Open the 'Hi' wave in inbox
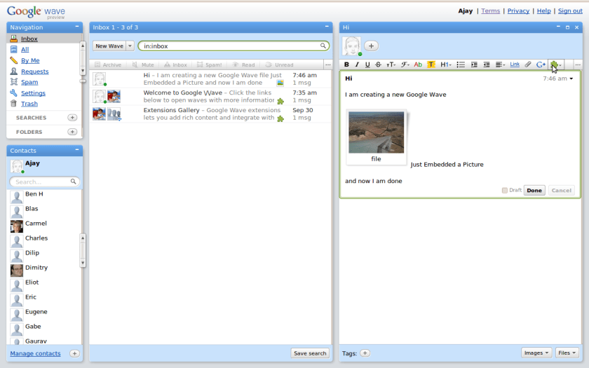589x368 pixels. coord(210,79)
